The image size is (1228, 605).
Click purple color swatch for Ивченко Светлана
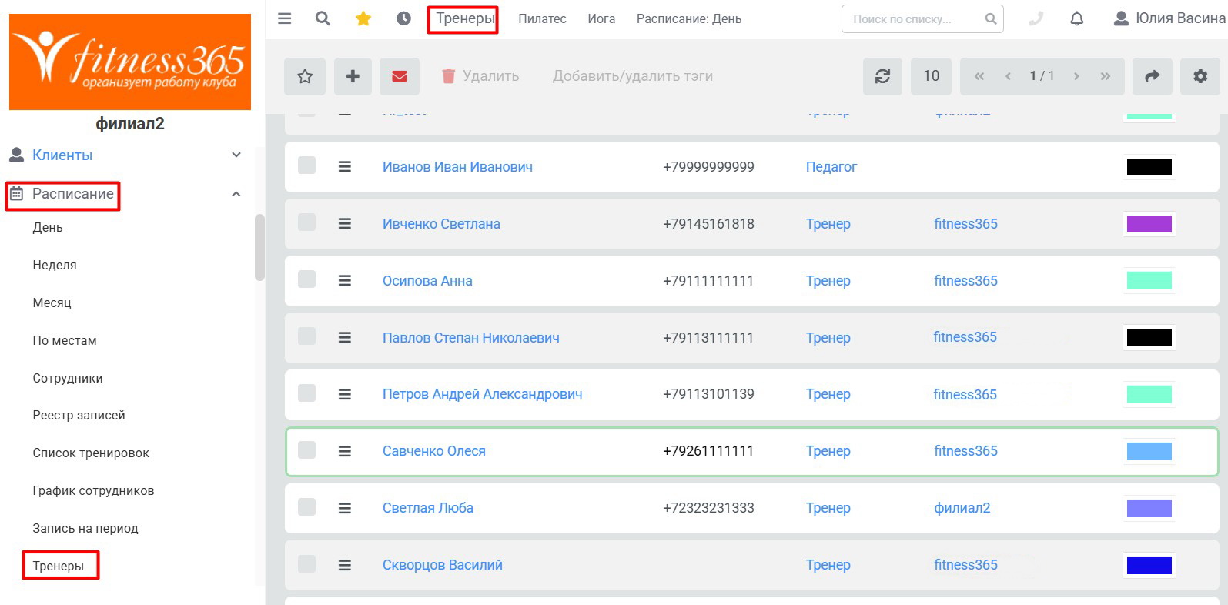[1149, 224]
